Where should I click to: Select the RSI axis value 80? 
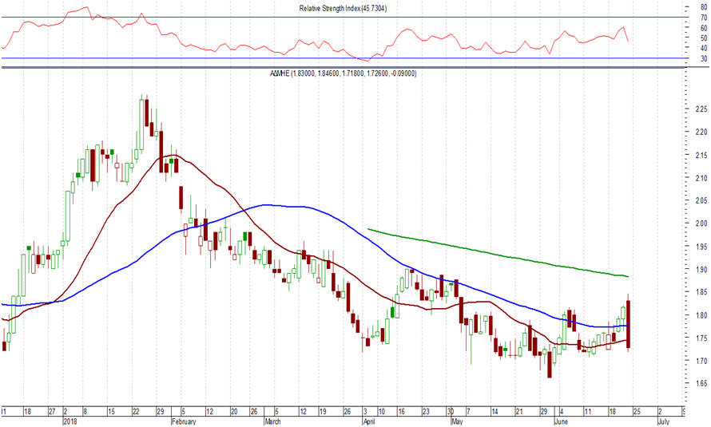click(704, 7)
